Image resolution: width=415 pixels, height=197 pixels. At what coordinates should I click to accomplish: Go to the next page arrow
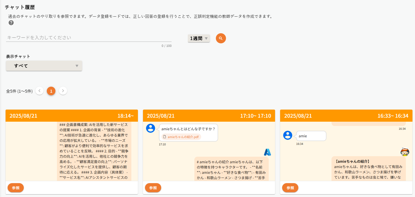point(63,91)
